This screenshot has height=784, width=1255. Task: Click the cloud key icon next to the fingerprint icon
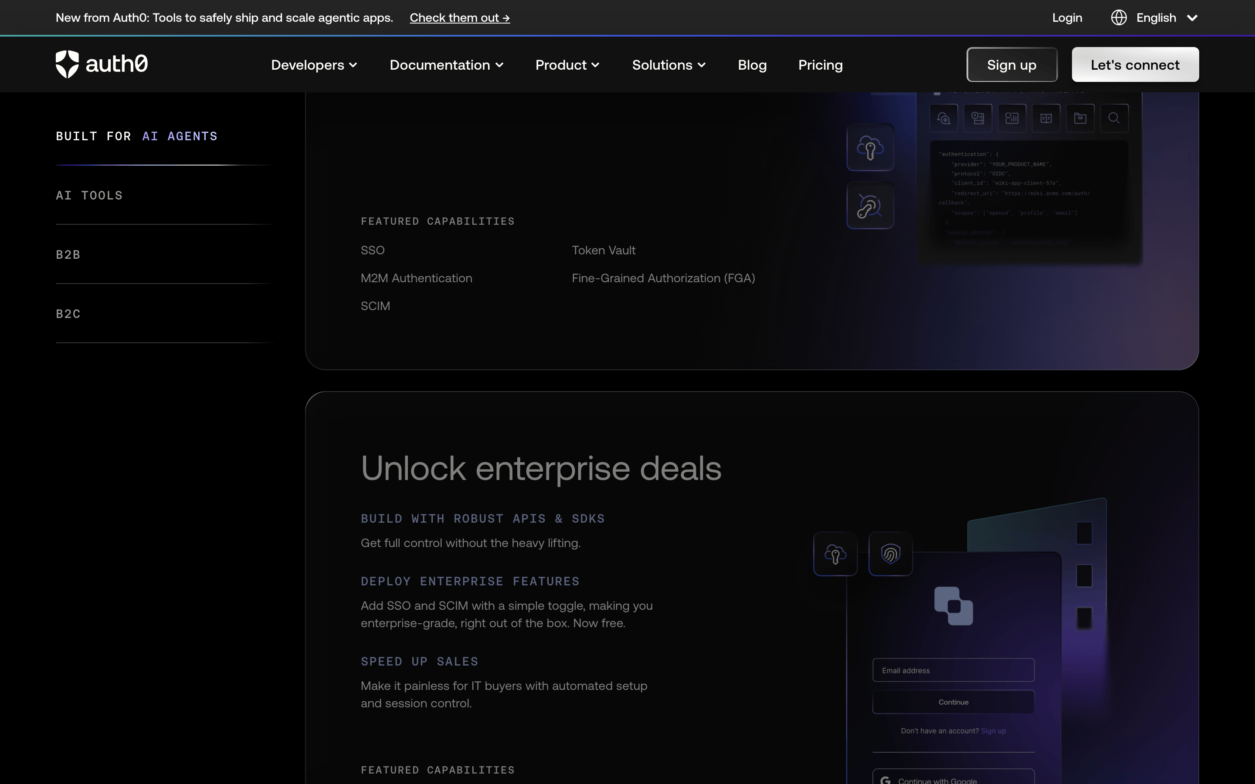(835, 554)
